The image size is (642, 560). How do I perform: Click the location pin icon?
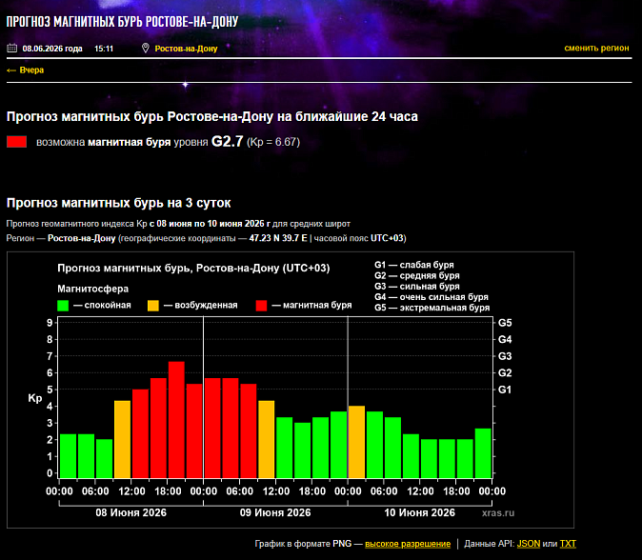click(146, 49)
